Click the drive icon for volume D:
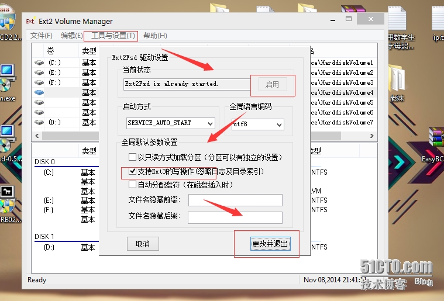 tap(39, 122)
